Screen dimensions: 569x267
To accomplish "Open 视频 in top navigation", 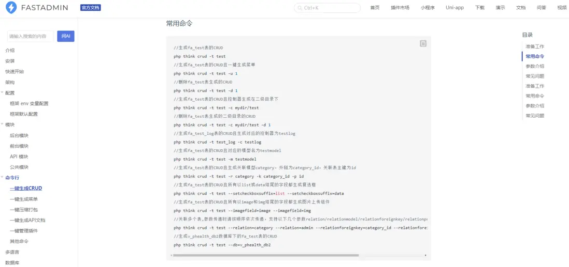I will (x=562, y=8).
